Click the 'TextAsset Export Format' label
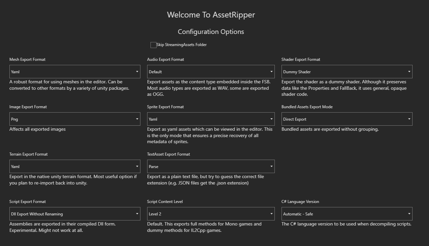Image resolution: width=429 pixels, height=246 pixels. [x=169, y=154]
